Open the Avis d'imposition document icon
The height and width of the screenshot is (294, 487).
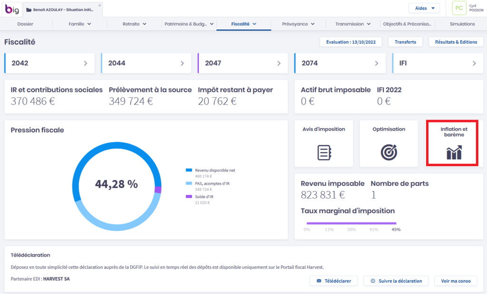(323, 152)
